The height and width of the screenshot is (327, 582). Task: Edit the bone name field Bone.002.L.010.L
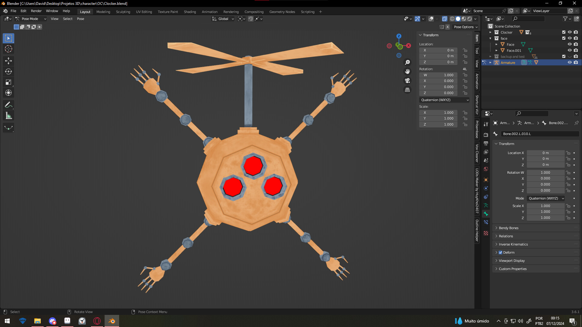[x=539, y=134]
